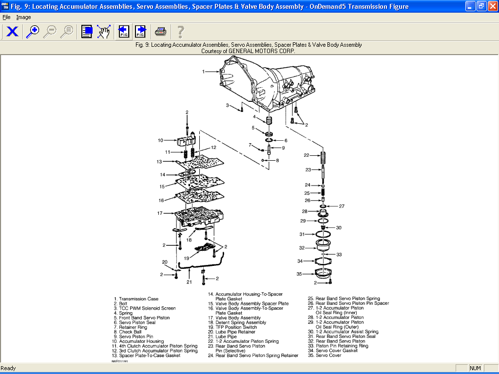
Task: Click legend text '15. Valve Body Assembly Spacer Plate'
Action: (249, 304)
